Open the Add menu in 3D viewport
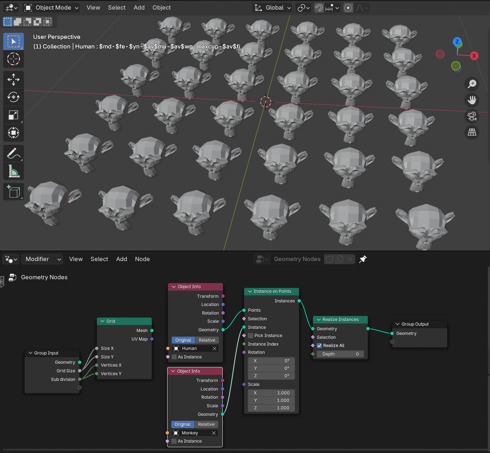This screenshot has height=453, width=490. [x=139, y=7]
